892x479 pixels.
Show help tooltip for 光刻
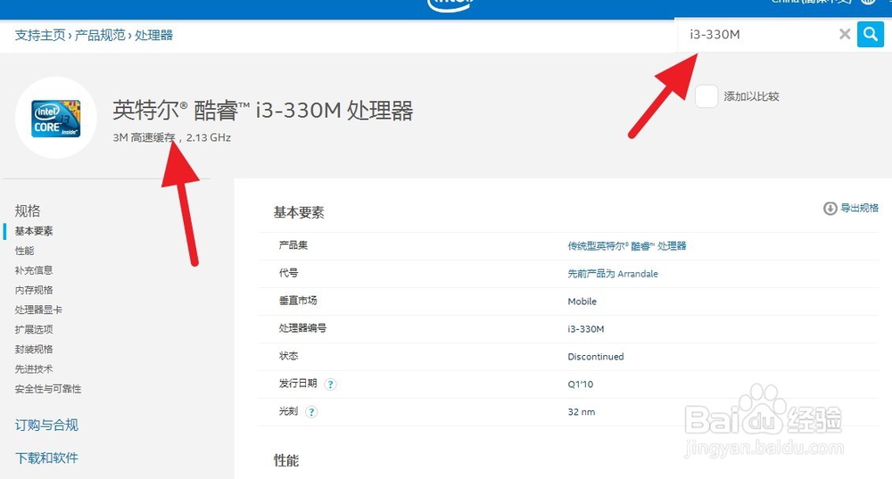click(x=311, y=412)
